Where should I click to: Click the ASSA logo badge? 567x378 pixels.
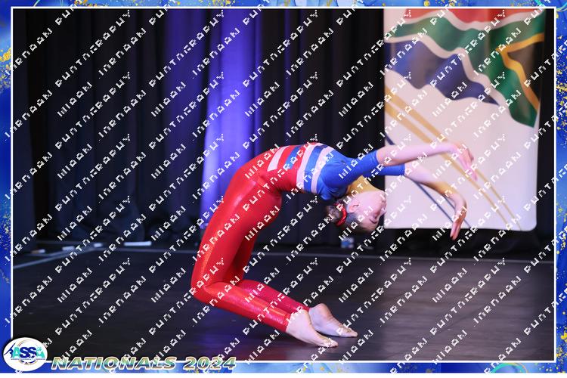tap(25, 354)
